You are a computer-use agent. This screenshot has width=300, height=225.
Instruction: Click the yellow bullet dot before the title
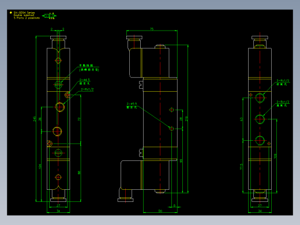[x=11, y=13]
